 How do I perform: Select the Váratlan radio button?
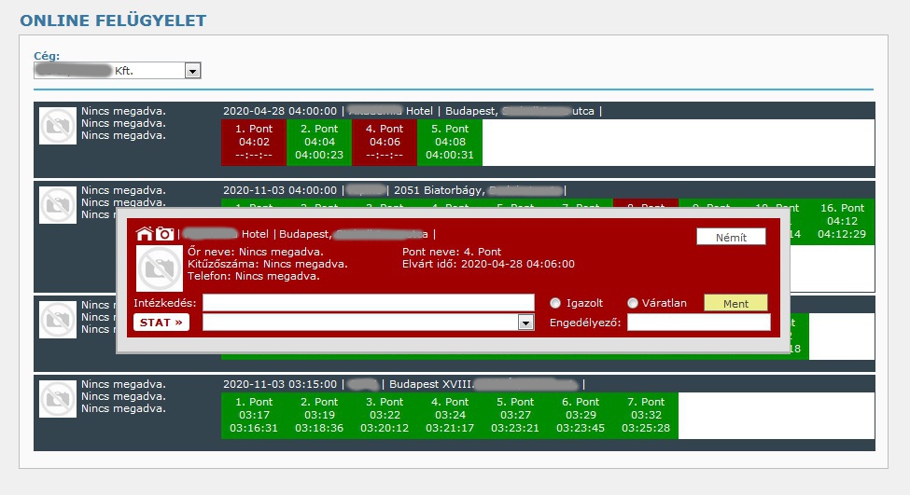633,303
